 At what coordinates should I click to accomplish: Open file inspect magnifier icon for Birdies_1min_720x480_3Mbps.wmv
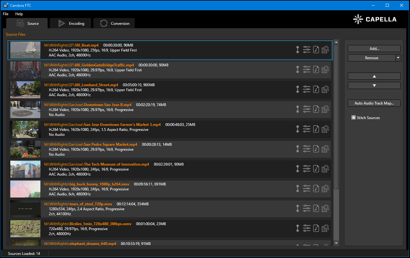pyautogui.click(x=325, y=228)
